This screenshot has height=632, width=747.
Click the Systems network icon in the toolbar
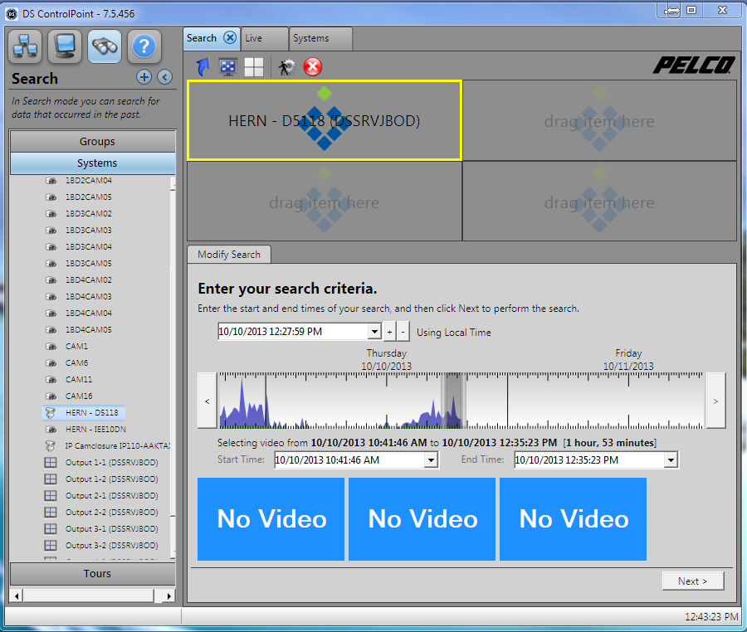[25, 47]
